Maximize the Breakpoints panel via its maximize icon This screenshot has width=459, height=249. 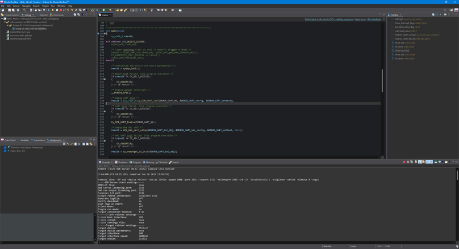[94, 140]
